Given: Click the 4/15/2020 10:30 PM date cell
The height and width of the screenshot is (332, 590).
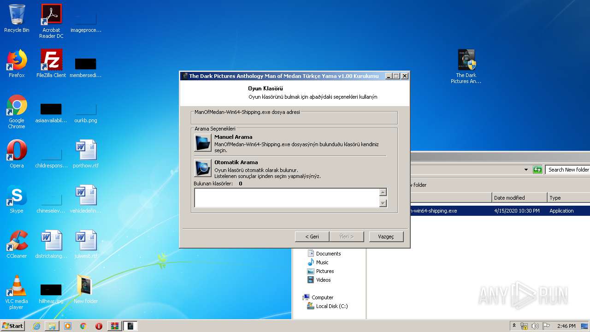Looking at the screenshot, I should pos(517,211).
